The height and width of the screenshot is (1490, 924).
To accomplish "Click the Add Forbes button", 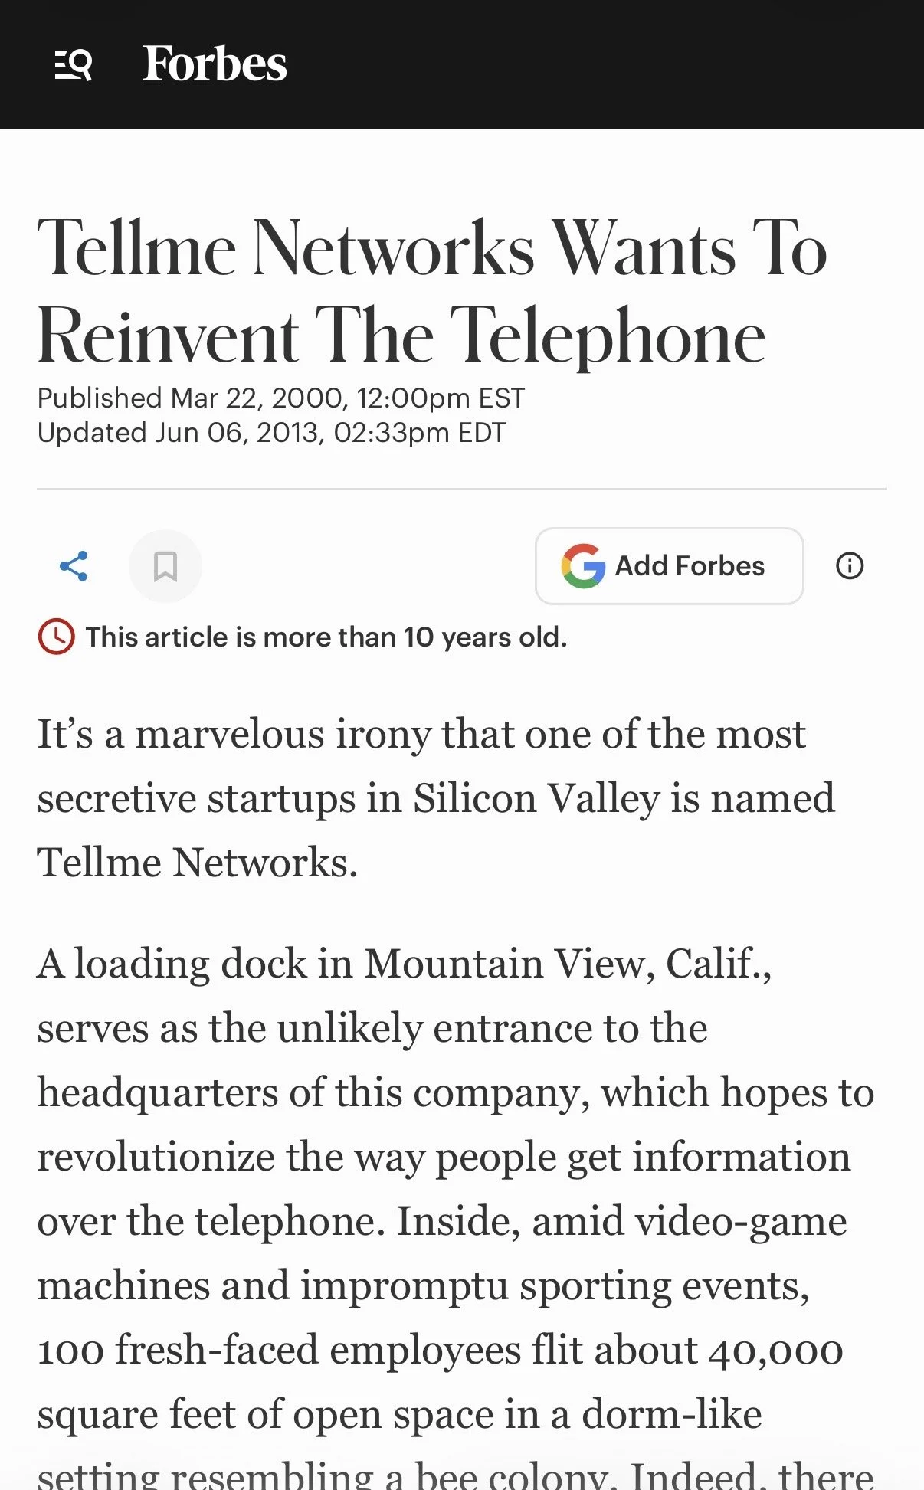I will [669, 566].
